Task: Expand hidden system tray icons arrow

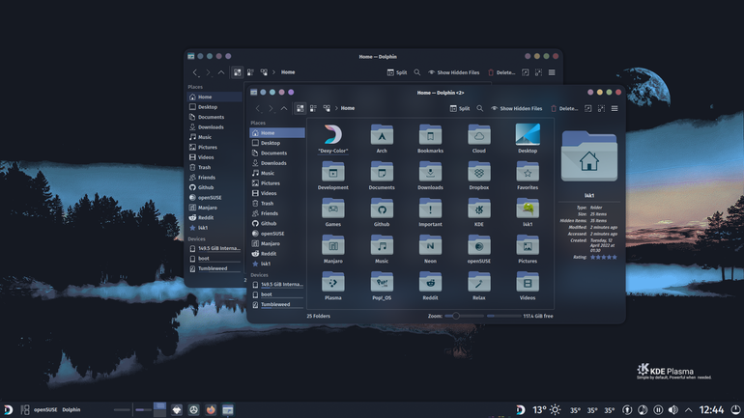Action: (688, 410)
